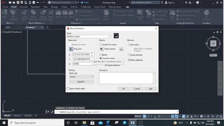224x126 pixels.
Task: Open the Home ribbon tab
Action: point(6,7)
